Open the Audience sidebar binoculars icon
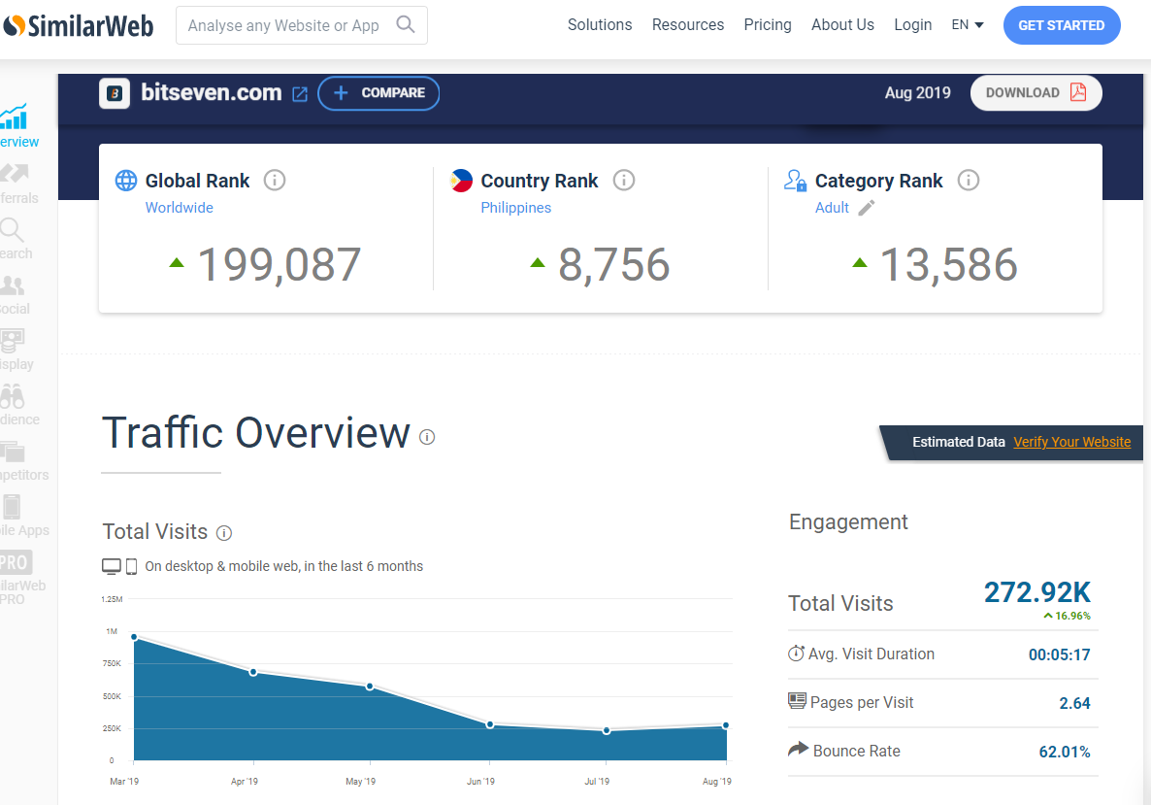Screen dimensions: 1151x805 (x=13, y=396)
